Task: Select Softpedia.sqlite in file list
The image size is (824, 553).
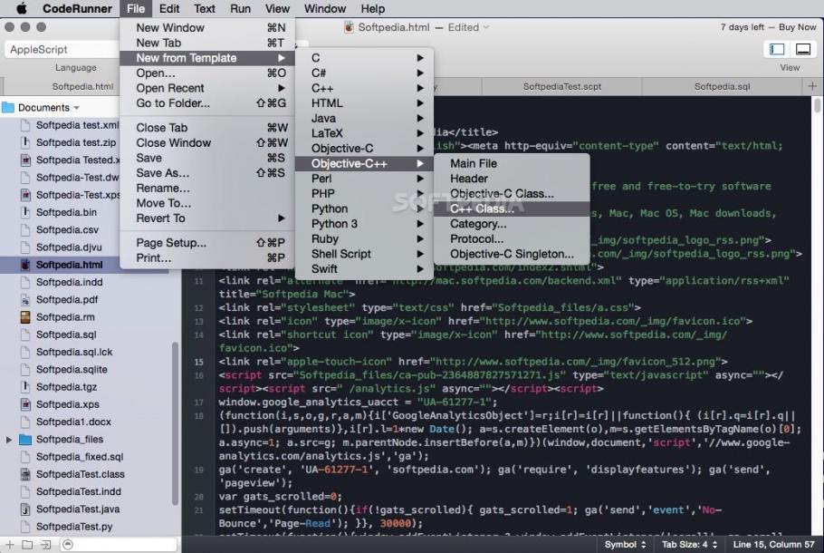Action: click(x=72, y=369)
